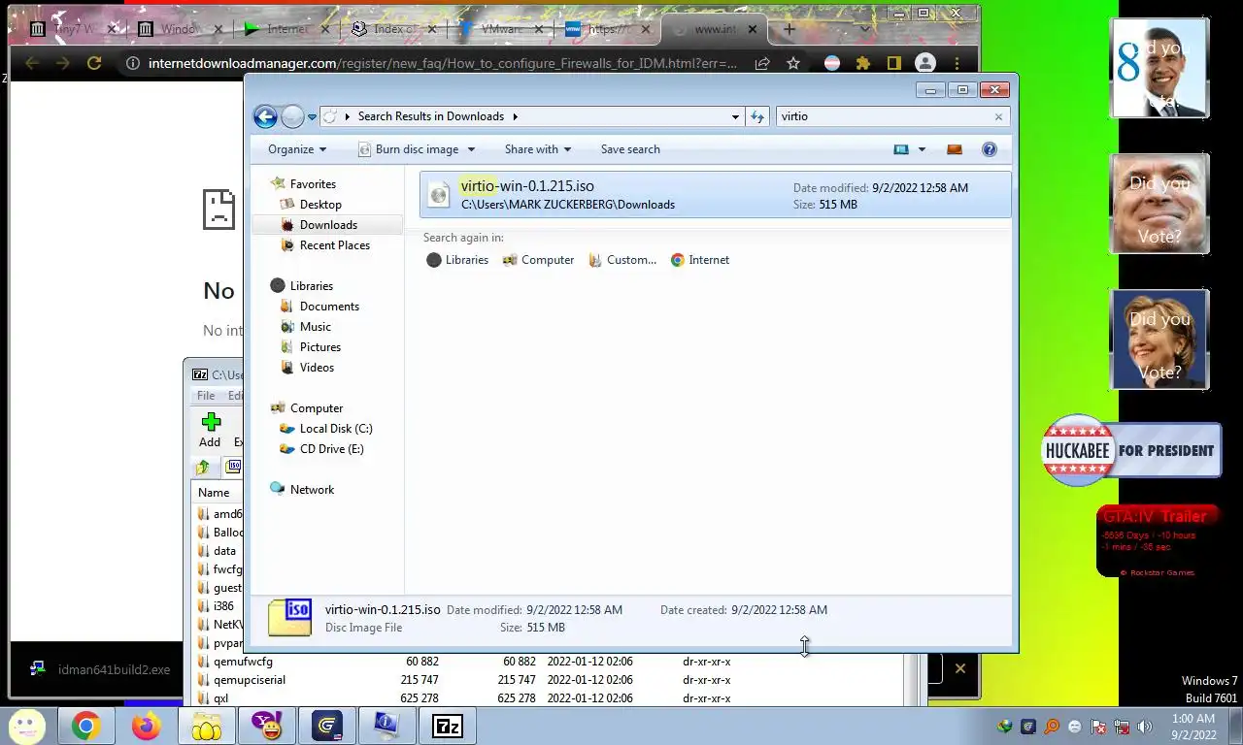Viewport: 1243px width, 745px height.
Task: Click Burn disc image button
Action: [x=409, y=149]
